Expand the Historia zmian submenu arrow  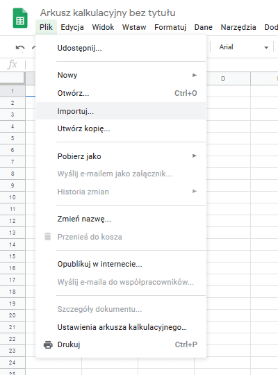click(x=195, y=192)
